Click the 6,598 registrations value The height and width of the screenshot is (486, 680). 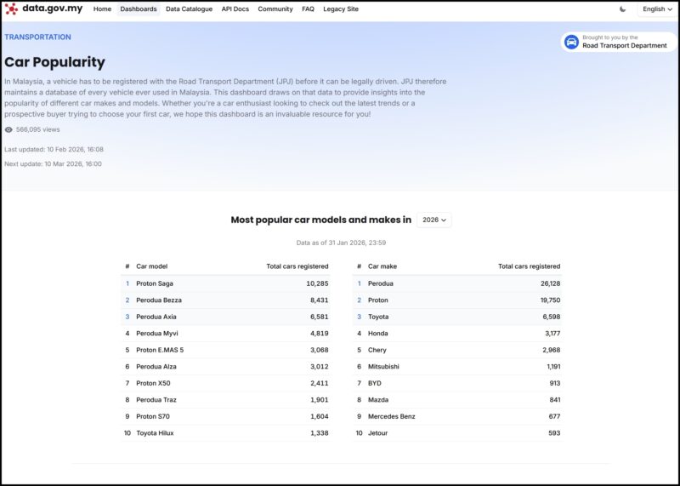tap(552, 317)
